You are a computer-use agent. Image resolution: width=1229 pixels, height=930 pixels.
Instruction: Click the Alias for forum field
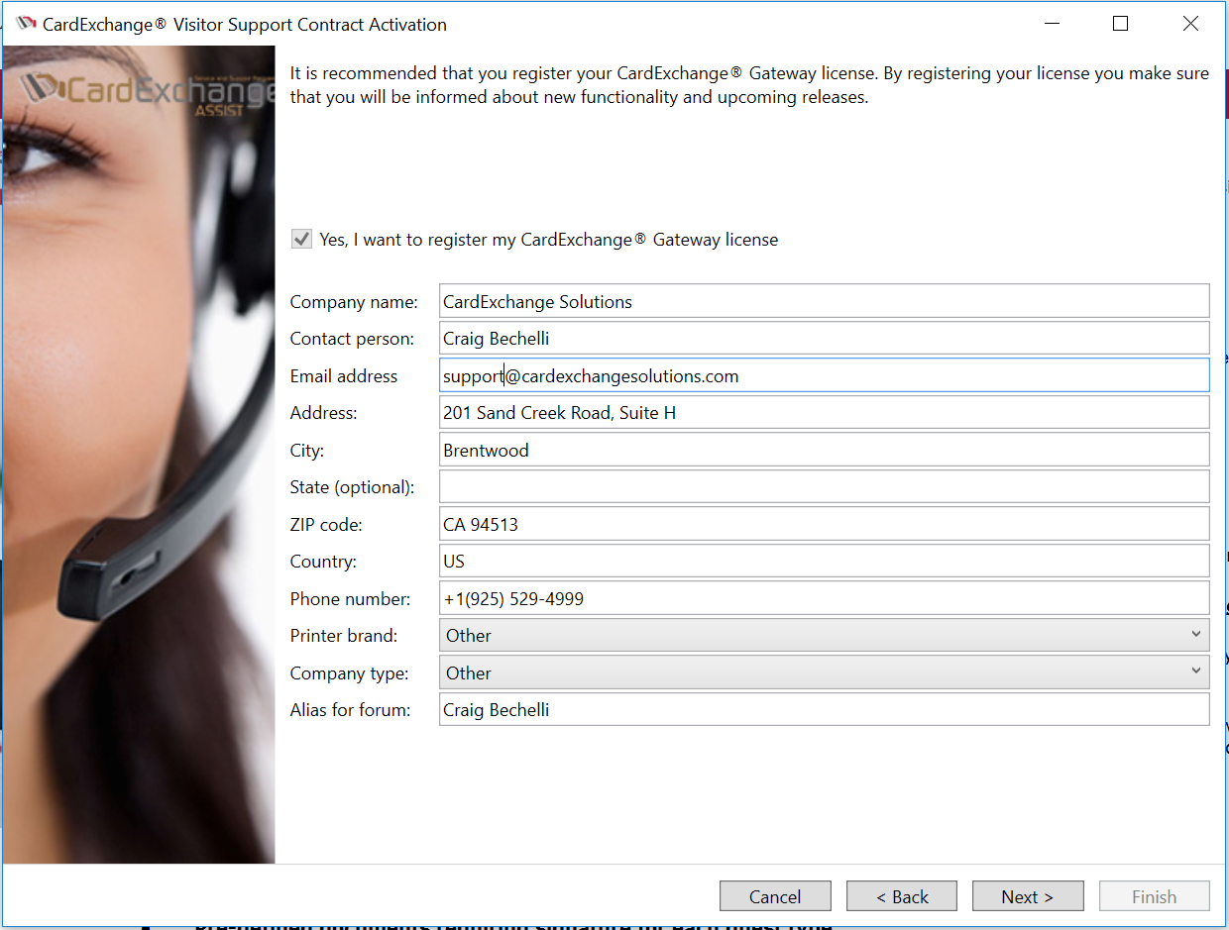point(824,709)
